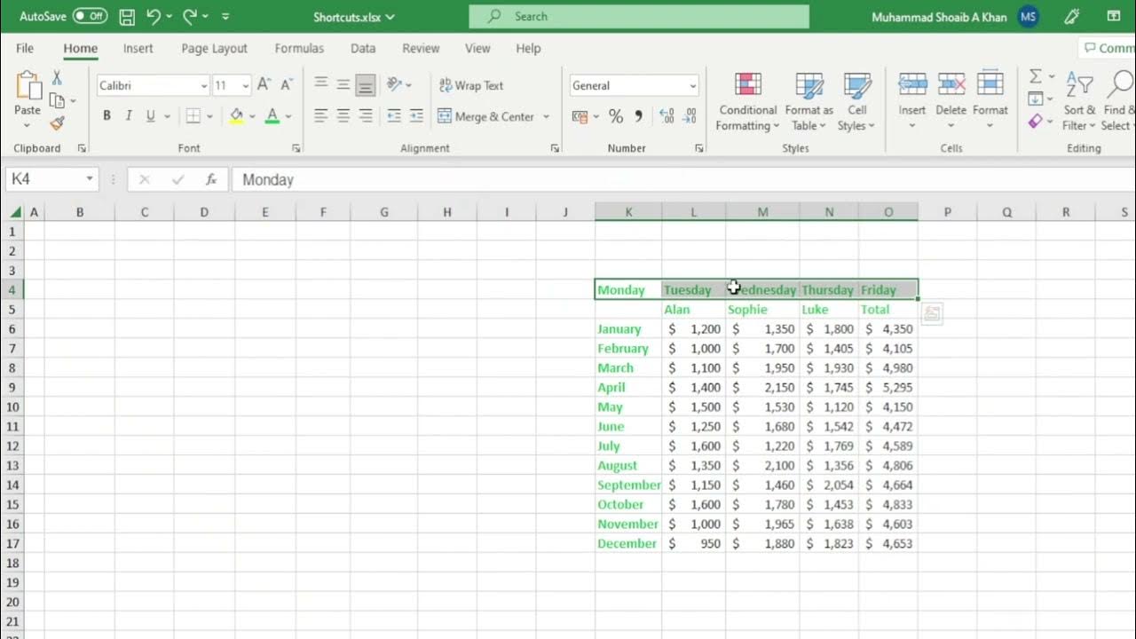1136x639 pixels.
Task: Open the font size dropdown
Action: click(x=246, y=85)
